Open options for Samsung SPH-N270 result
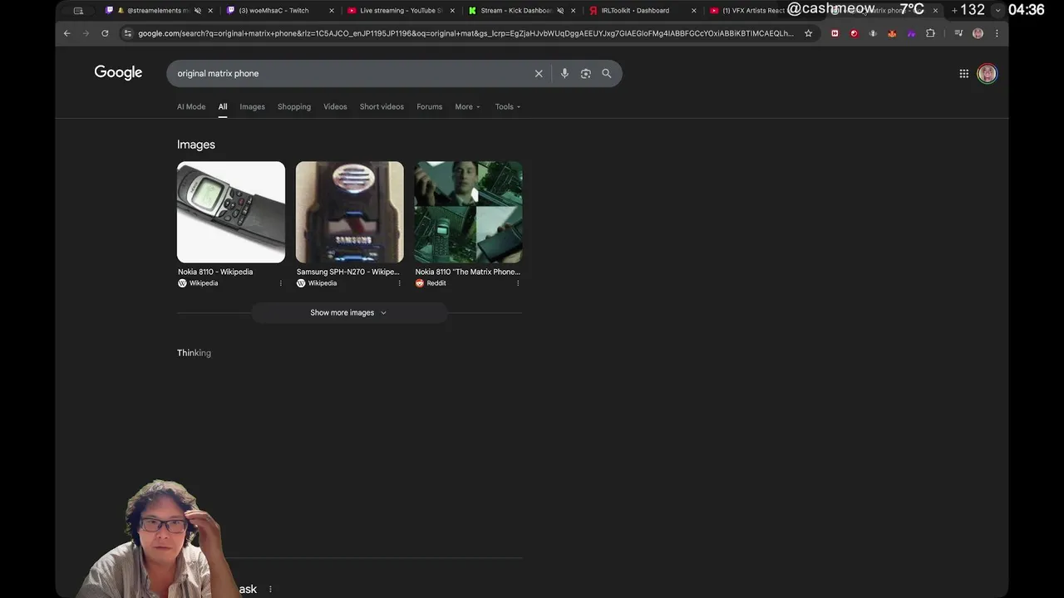Viewport: 1064px width, 598px height. [399, 283]
